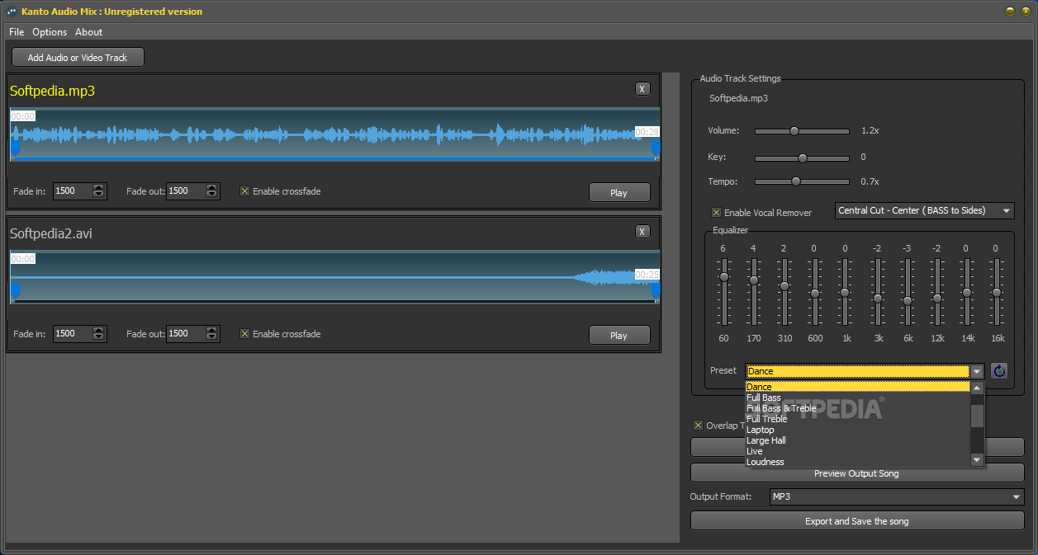This screenshot has height=555, width=1038.
Task: Adjust the 3k equalizer slider
Action: pyautogui.click(x=877, y=299)
